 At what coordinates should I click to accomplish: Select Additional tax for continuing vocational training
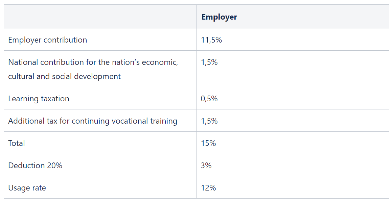(x=93, y=121)
